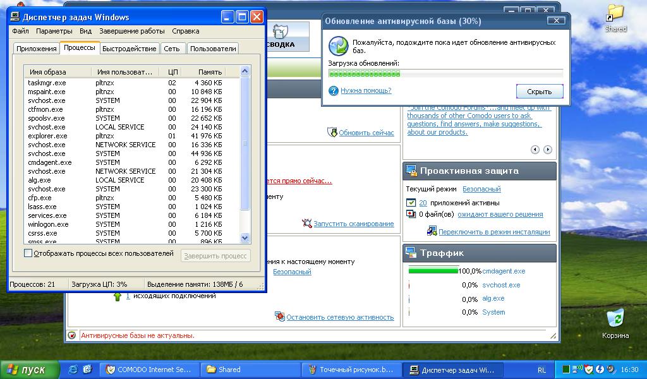Click the Трафик header icon
The width and height of the screenshot is (647, 379).
point(411,253)
